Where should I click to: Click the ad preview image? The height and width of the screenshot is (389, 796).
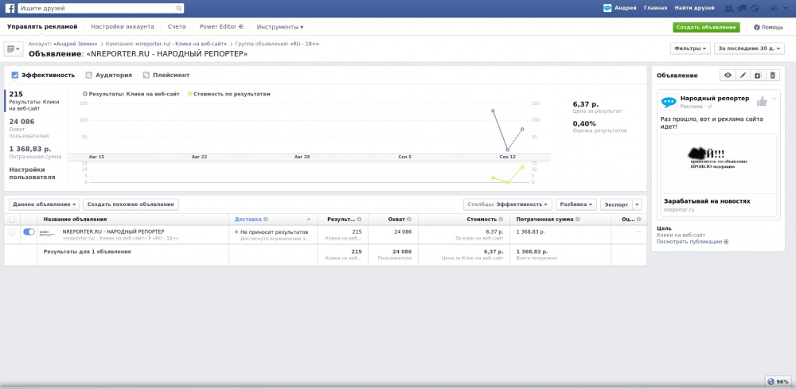coord(718,164)
